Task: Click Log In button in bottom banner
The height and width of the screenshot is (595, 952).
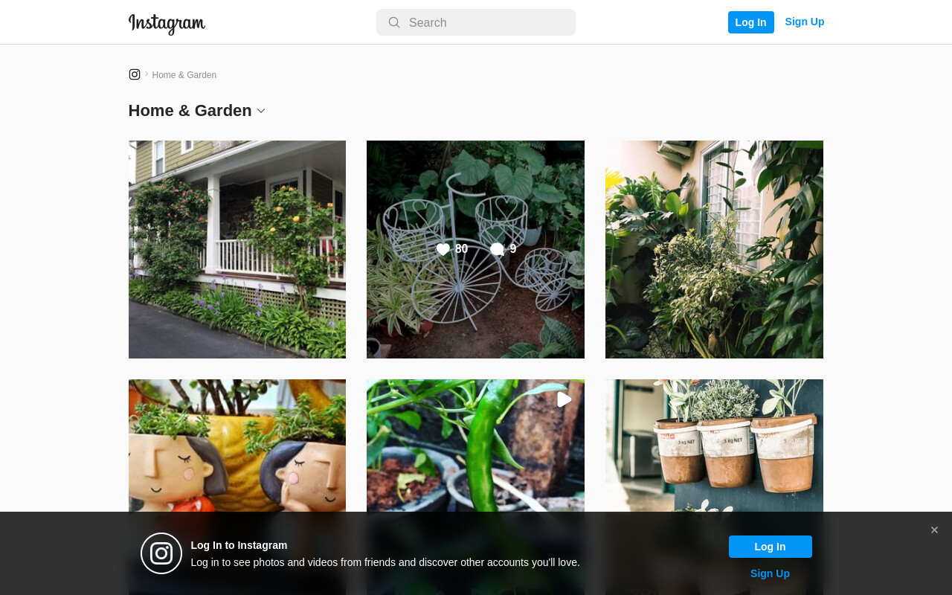Action: click(771, 547)
